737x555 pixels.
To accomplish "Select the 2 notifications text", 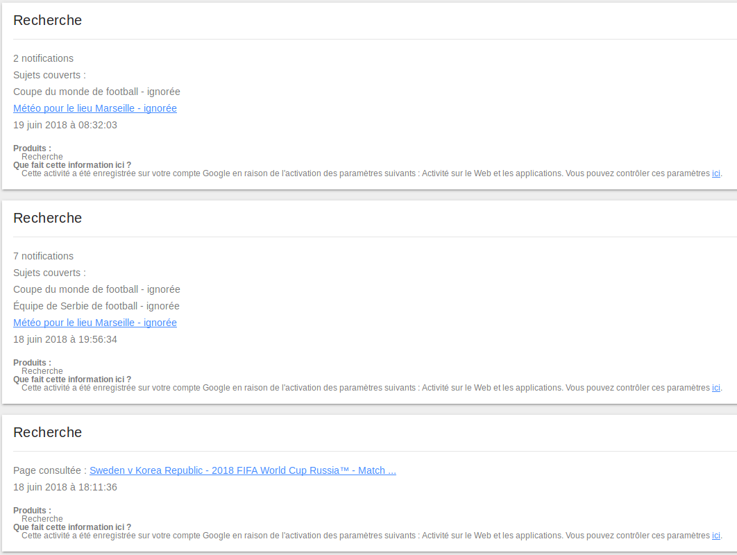I will (43, 58).
